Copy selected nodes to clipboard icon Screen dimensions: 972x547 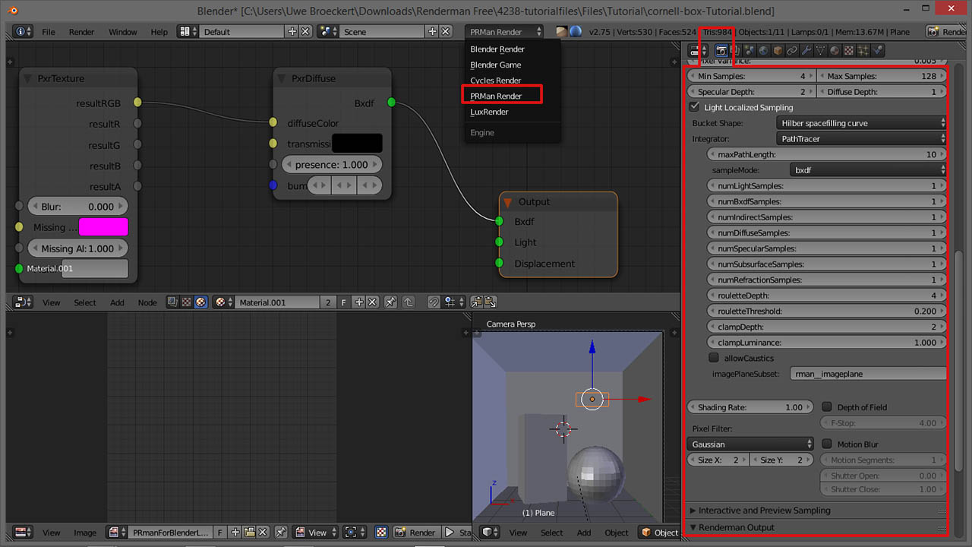tap(476, 302)
